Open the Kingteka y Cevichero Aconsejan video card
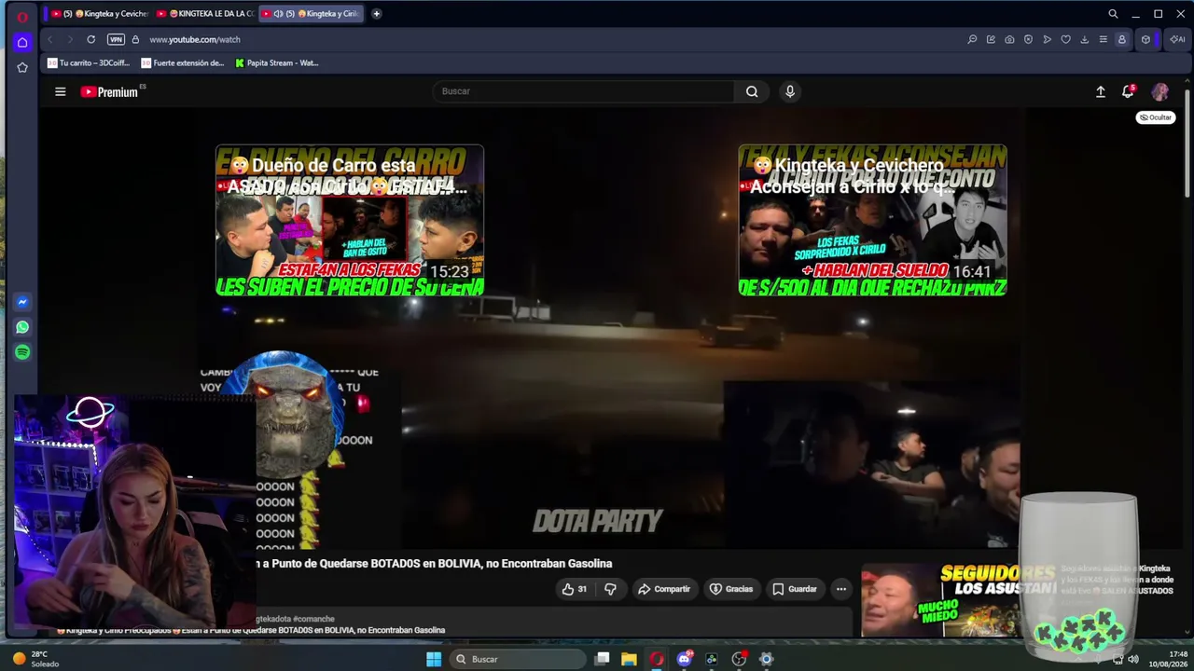This screenshot has width=1194, height=671. click(x=872, y=221)
